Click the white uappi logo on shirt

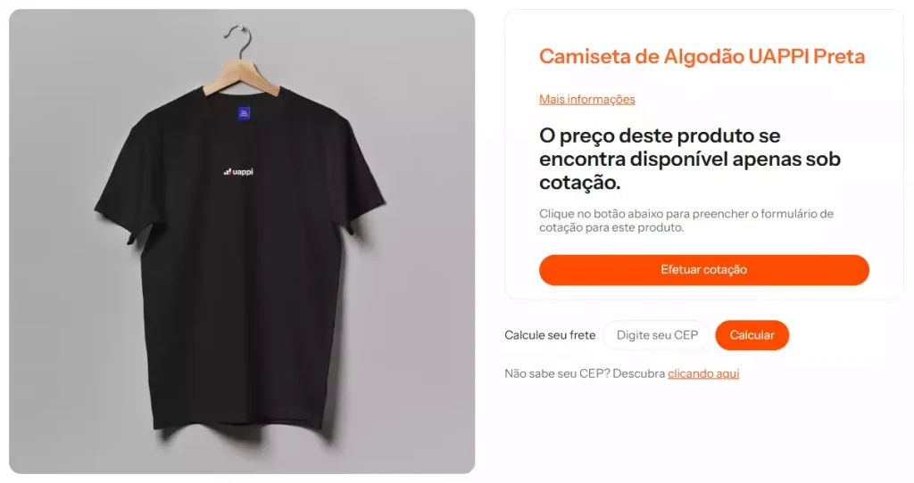click(x=238, y=172)
